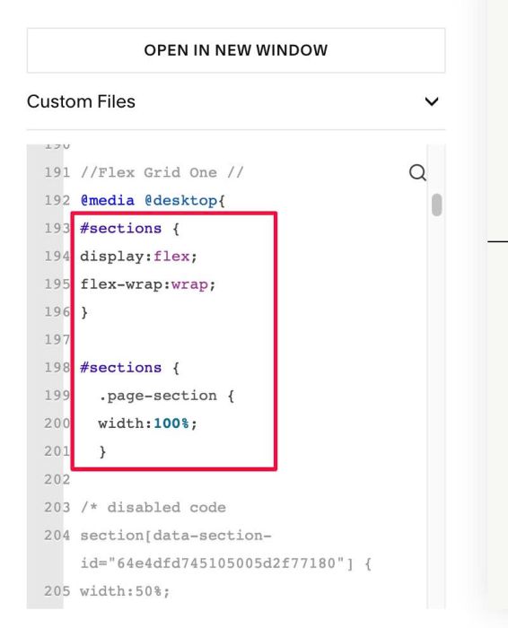
Task: Click the closing brace on line 196
Action: tap(84, 312)
